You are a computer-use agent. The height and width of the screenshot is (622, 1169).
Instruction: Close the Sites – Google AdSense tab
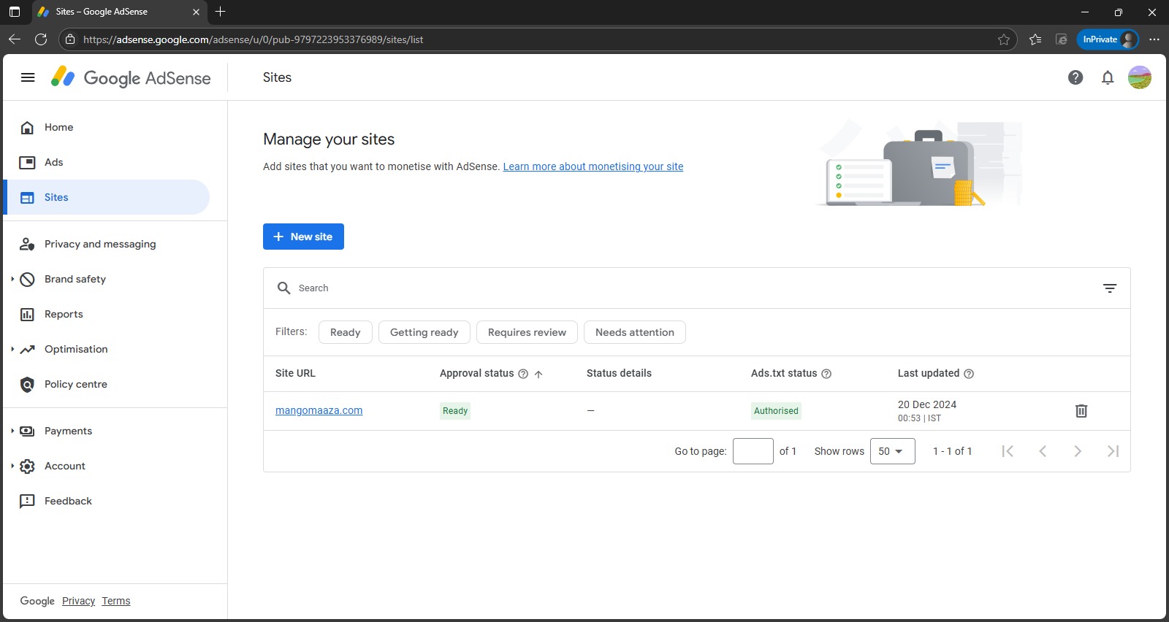click(x=196, y=12)
